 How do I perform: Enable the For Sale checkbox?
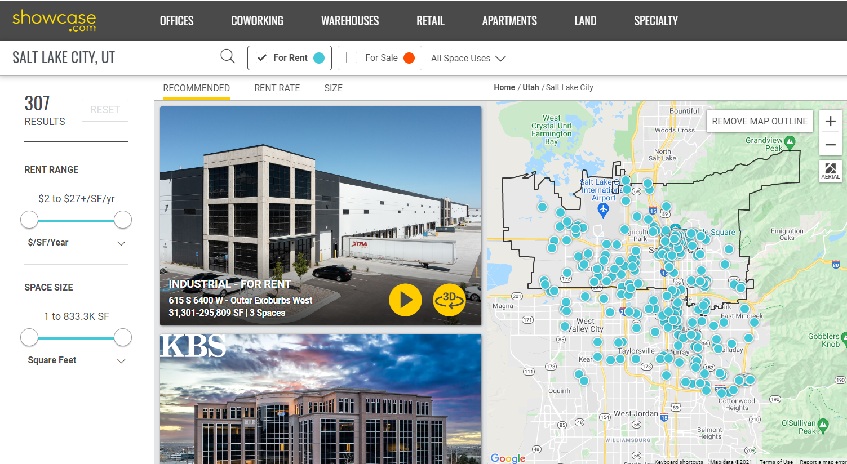point(352,58)
